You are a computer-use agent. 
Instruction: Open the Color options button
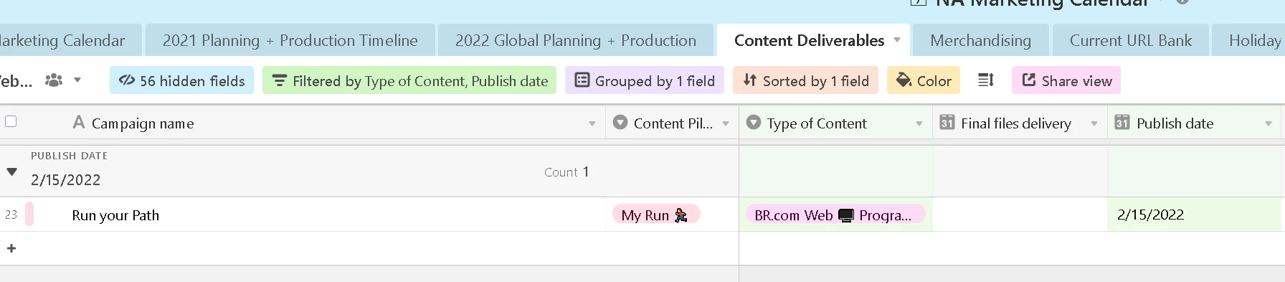click(924, 80)
